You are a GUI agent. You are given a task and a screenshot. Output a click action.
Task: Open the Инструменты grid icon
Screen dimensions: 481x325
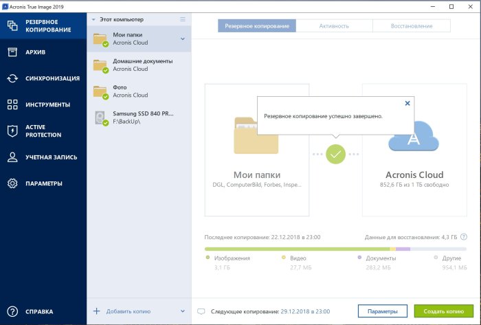pyautogui.click(x=12, y=104)
